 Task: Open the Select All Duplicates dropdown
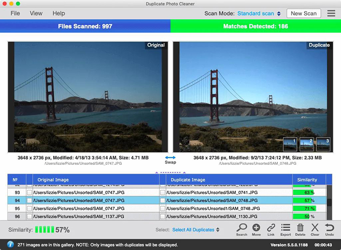(196, 230)
